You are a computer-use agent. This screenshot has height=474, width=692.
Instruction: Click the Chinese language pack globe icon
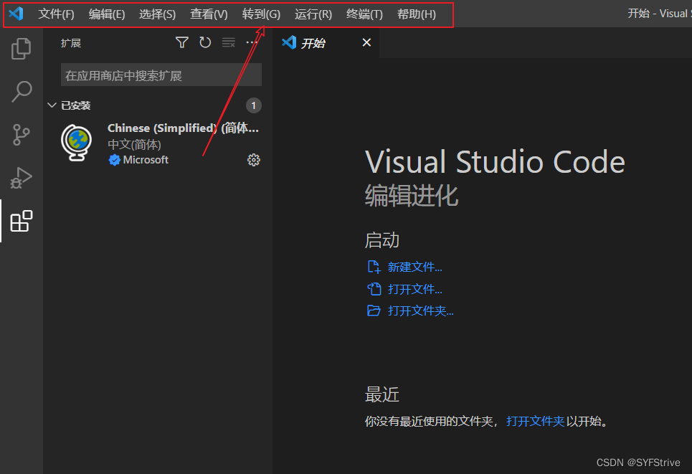[76, 143]
